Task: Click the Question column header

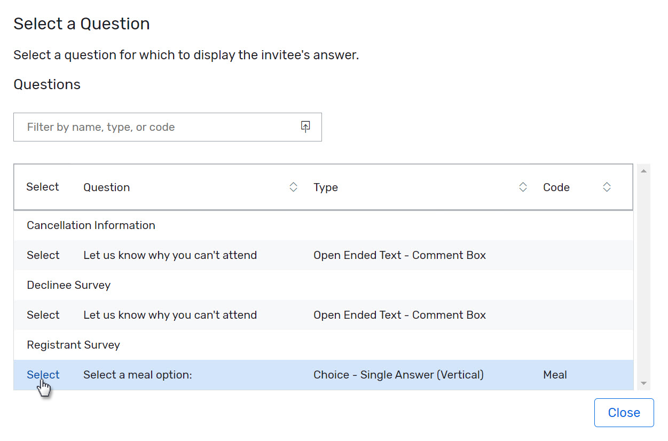Action: click(106, 187)
